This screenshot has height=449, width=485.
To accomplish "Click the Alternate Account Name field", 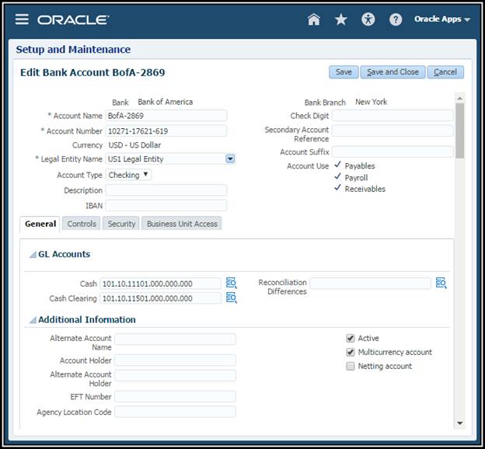I will click(175, 339).
